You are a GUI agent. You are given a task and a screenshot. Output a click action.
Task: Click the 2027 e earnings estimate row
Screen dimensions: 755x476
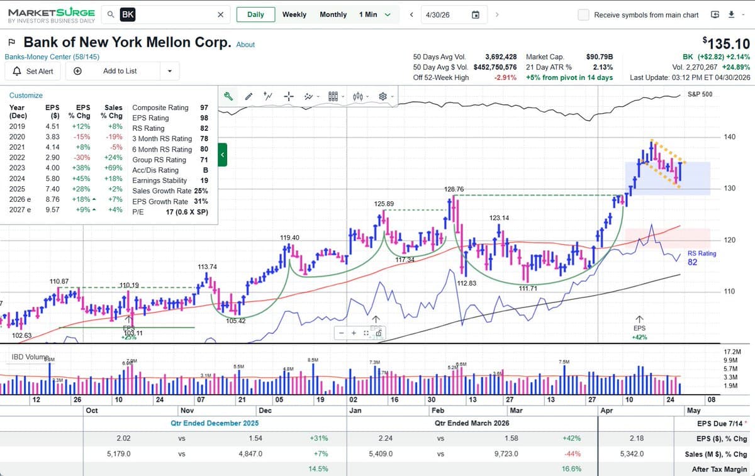[65, 209]
